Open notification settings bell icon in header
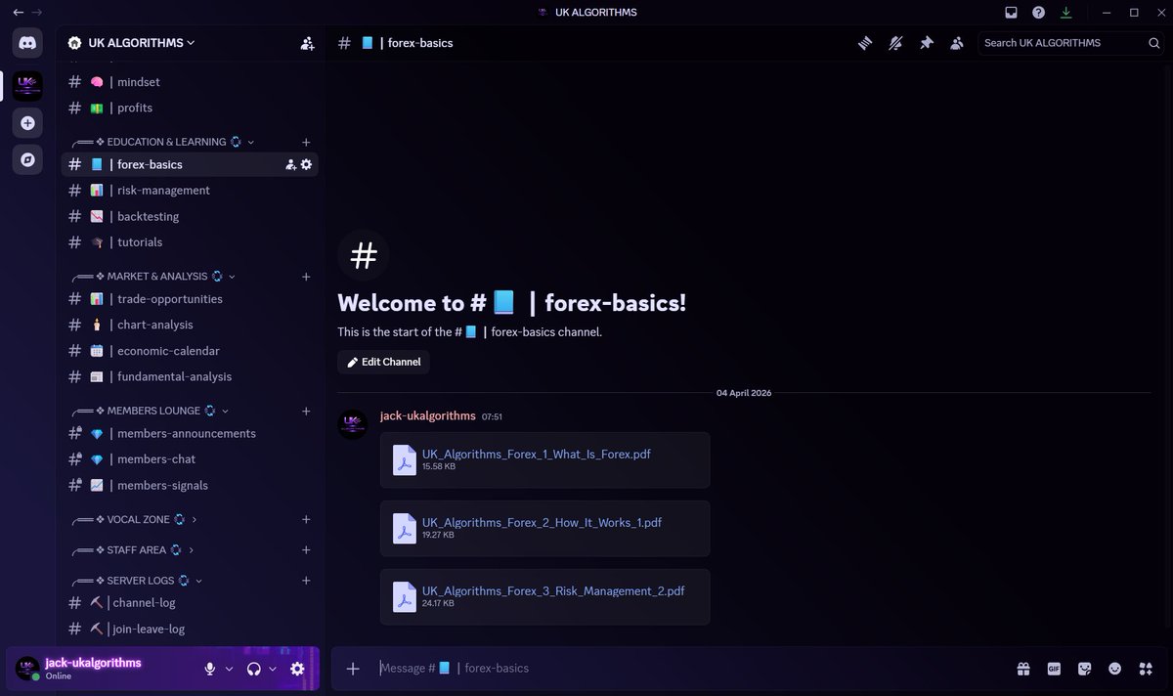The height and width of the screenshot is (696, 1173). click(895, 43)
